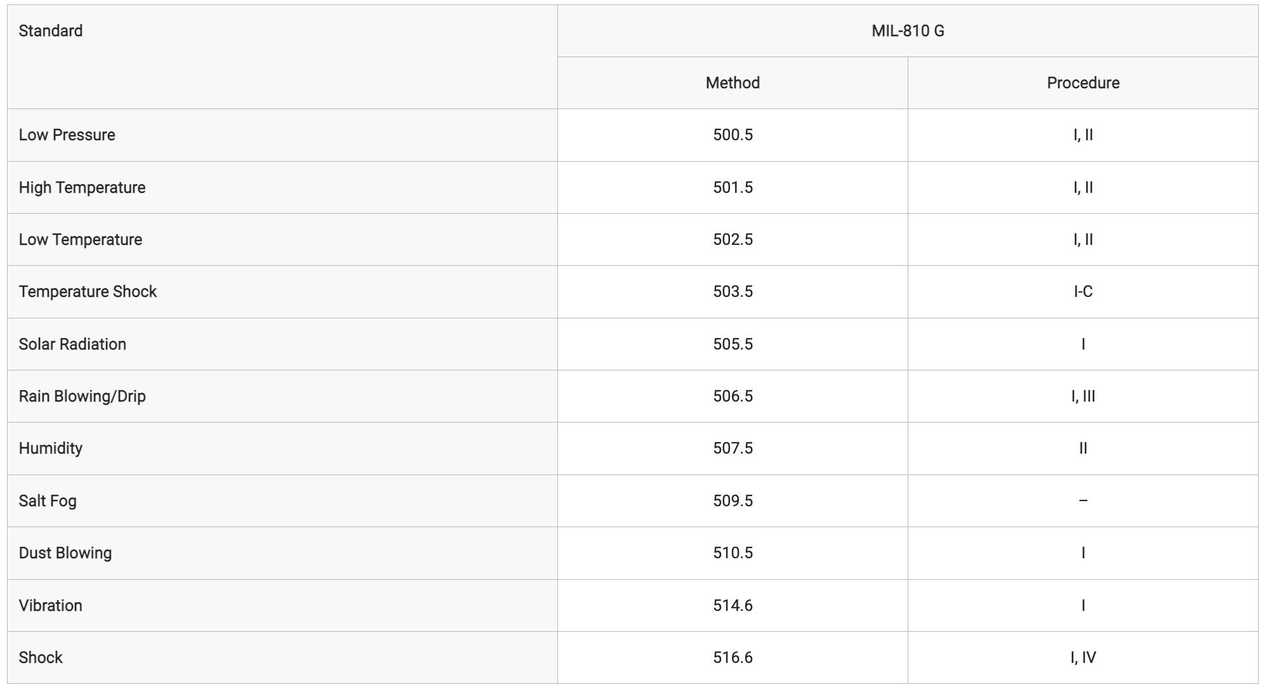Viewport: 1267px width, 694px height.
Task: Click the Procedure column header
Action: pyautogui.click(x=1083, y=82)
